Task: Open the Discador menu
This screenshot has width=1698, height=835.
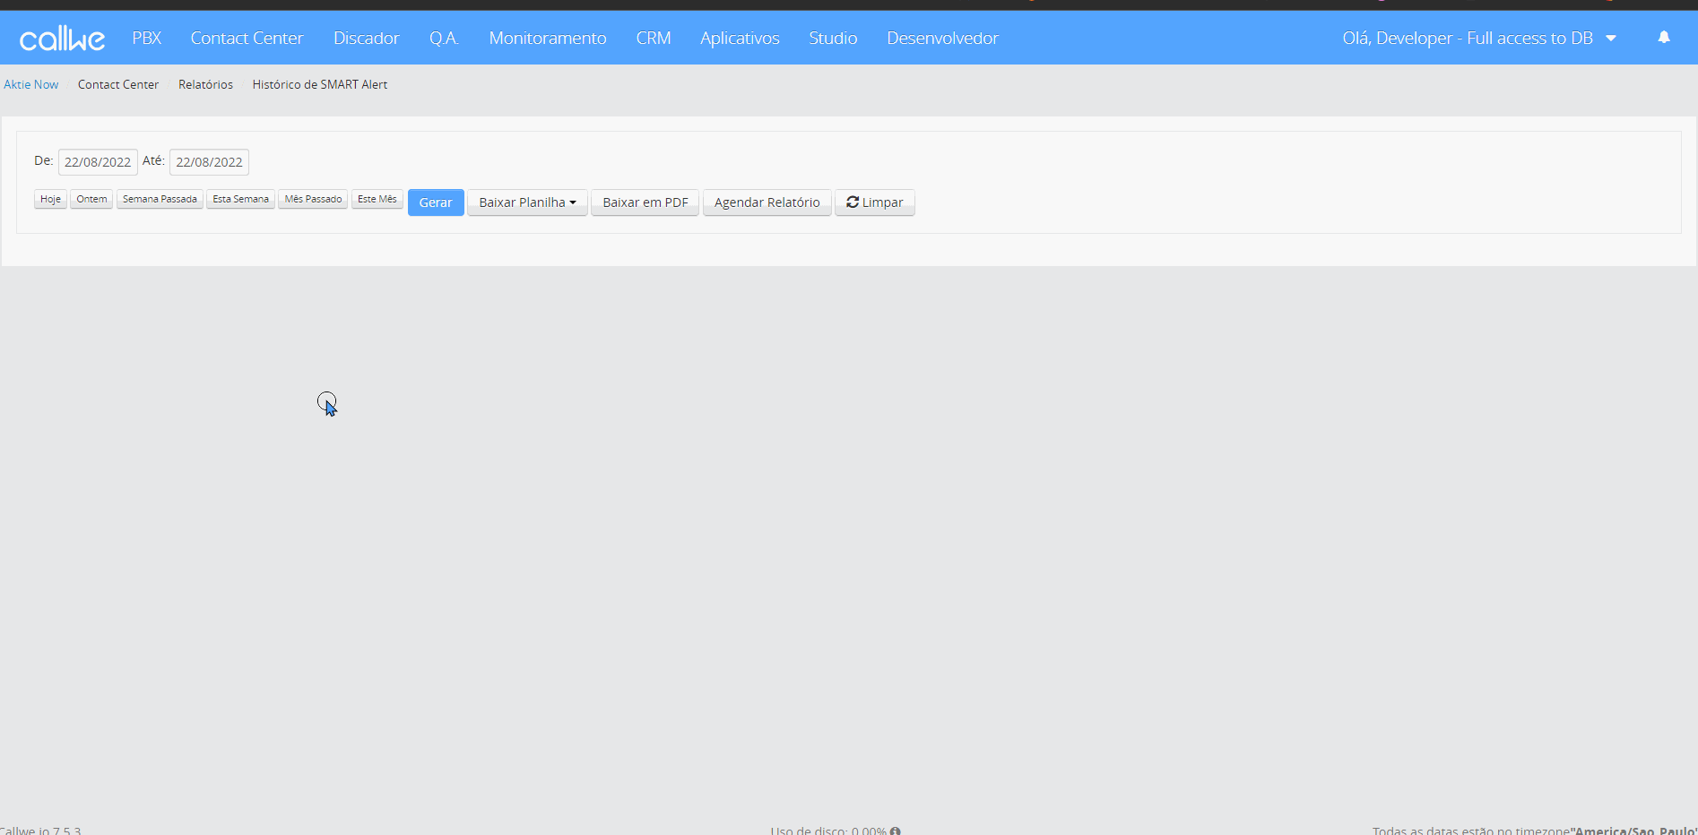Action: click(366, 38)
